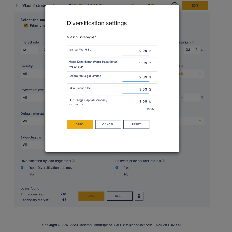
Task: Select No for reinvest principal and interest
Action: click(117, 174)
